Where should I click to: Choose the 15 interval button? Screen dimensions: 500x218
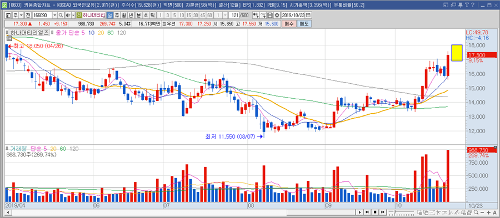188,16
